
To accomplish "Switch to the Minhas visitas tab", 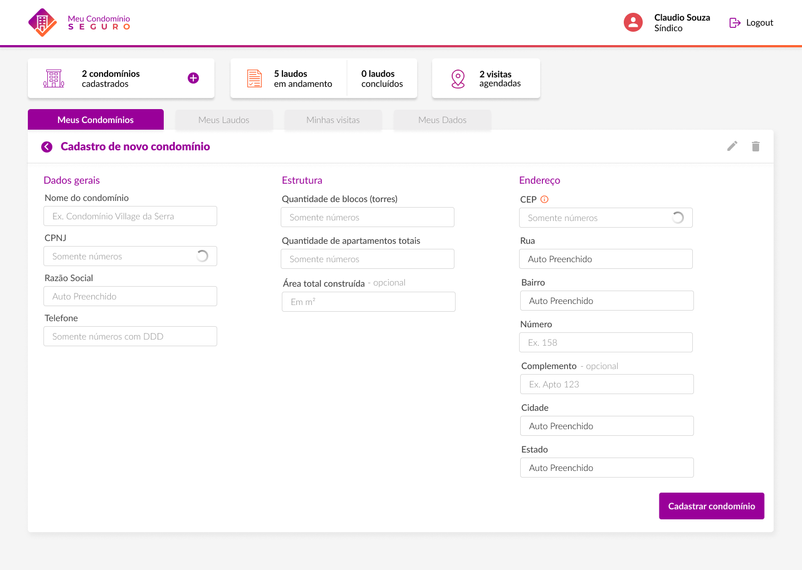I will tap(333, 120).
